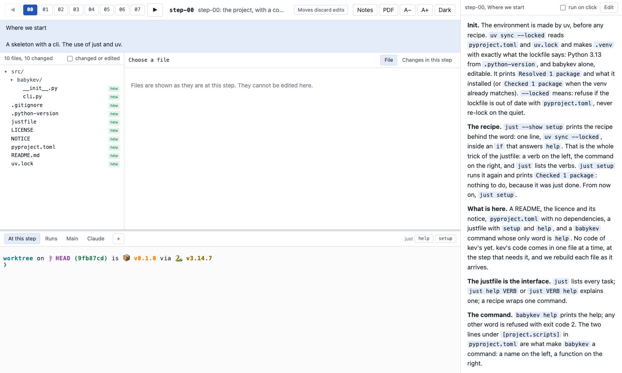
Task: Show Changes in this step
Action: pyautogui.click(x=427, y=60)
